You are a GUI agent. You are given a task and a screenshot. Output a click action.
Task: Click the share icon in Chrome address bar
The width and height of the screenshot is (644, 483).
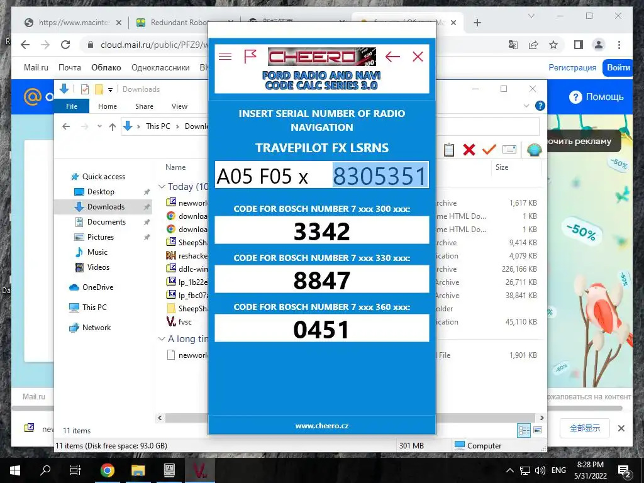[533, 45]
